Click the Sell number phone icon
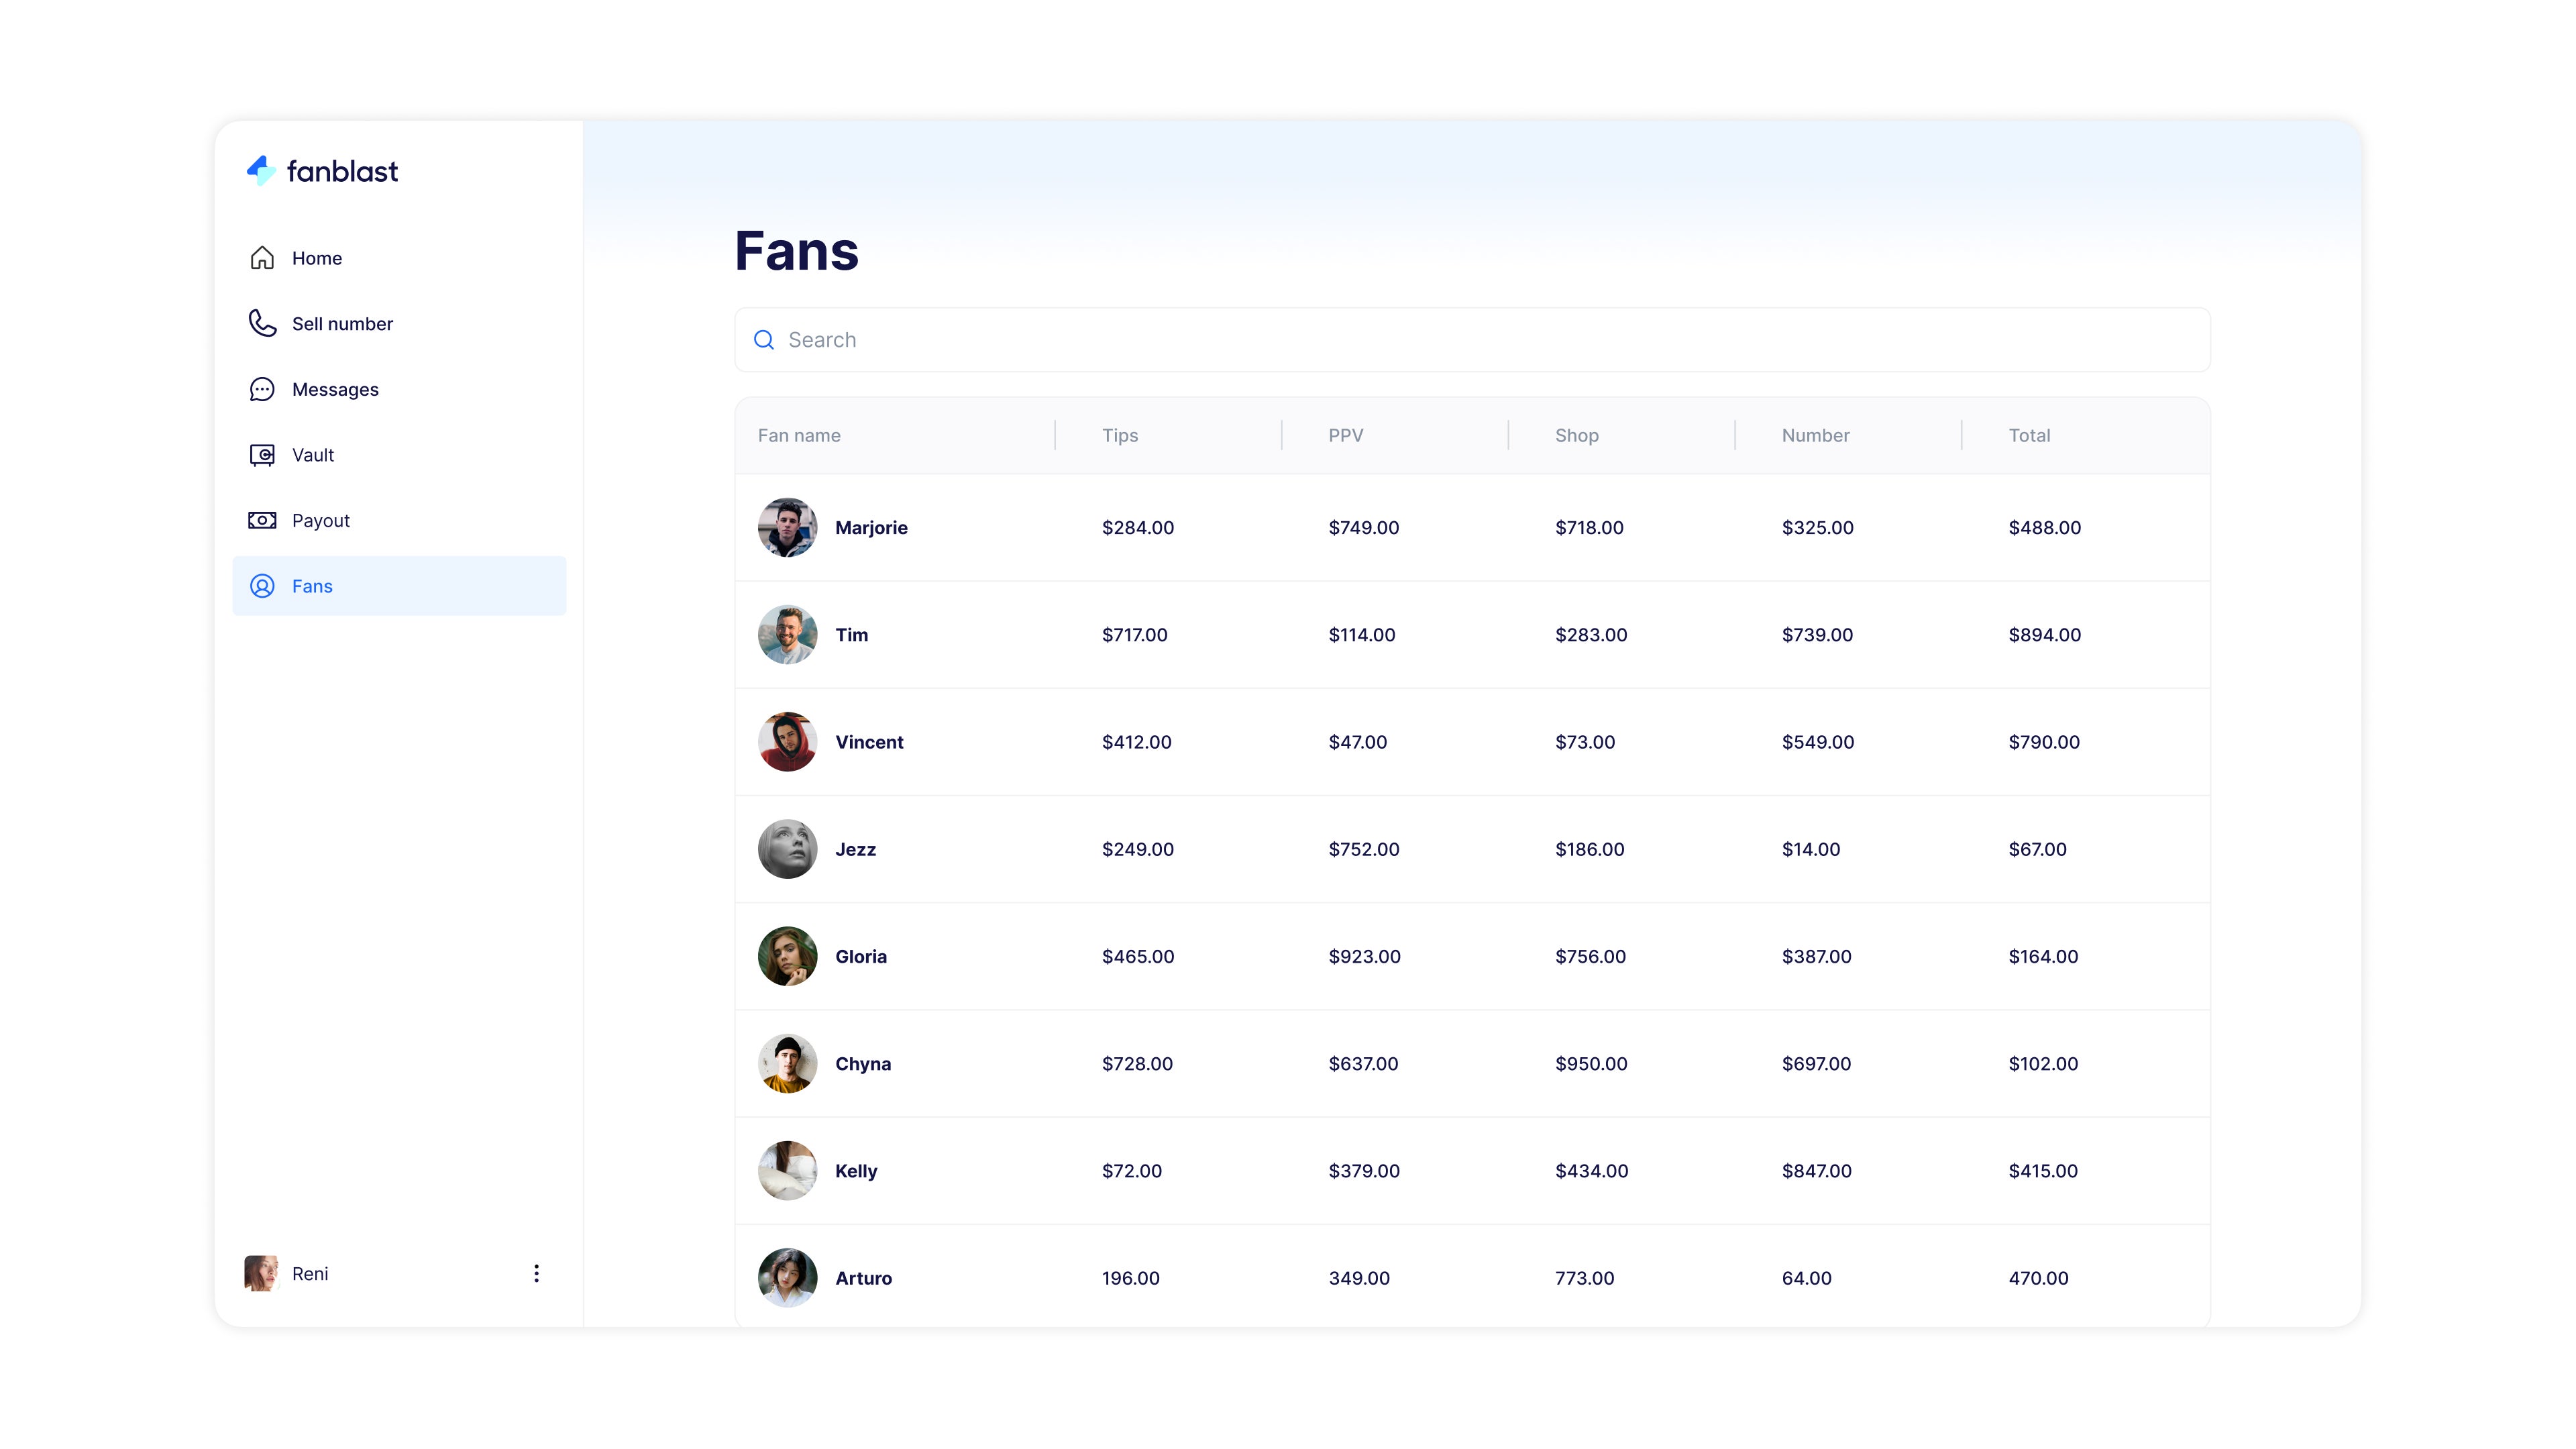The width and height of the screenshot is (2576, 1449). 262,323
